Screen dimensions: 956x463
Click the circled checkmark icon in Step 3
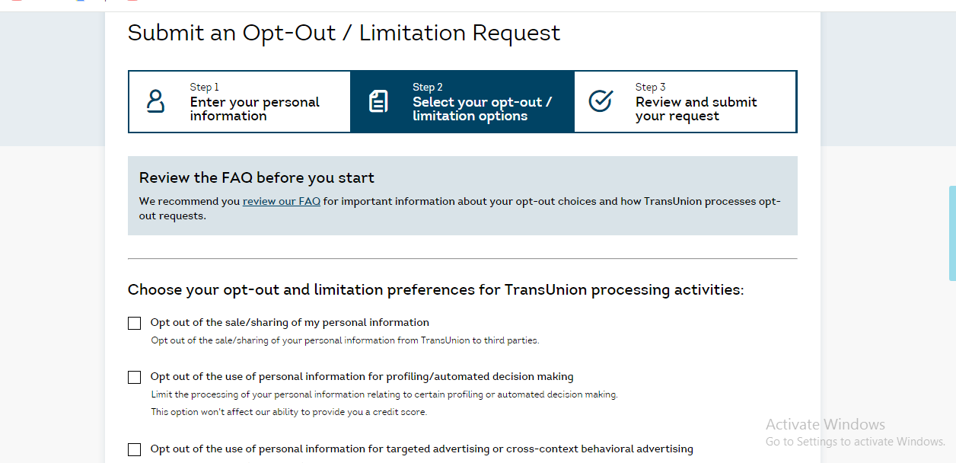[x=601, y=101]
